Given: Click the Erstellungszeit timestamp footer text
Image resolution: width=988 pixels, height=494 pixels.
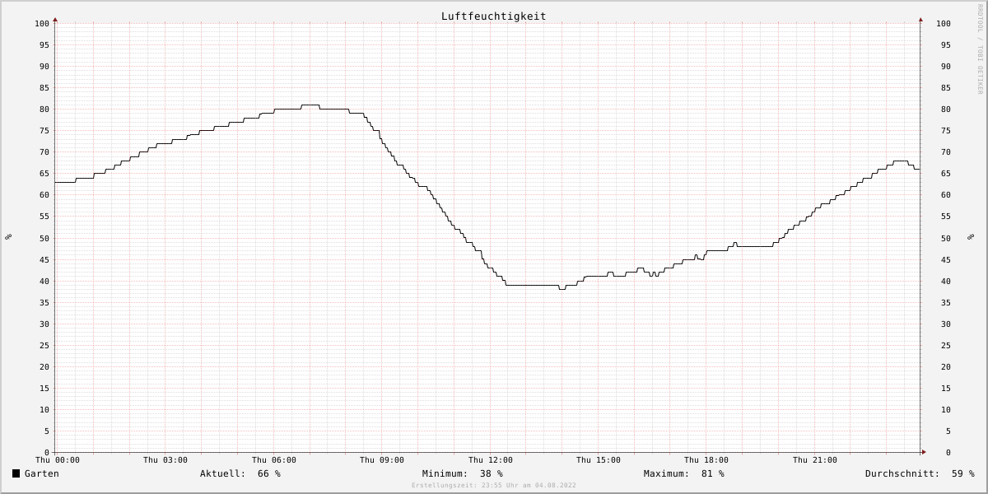Looking at the screenshot, I should (x=494, y=486).
